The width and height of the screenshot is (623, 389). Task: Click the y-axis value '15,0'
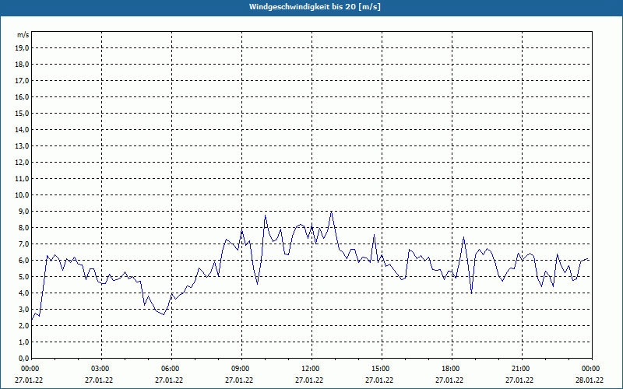(x=23, y=113)
